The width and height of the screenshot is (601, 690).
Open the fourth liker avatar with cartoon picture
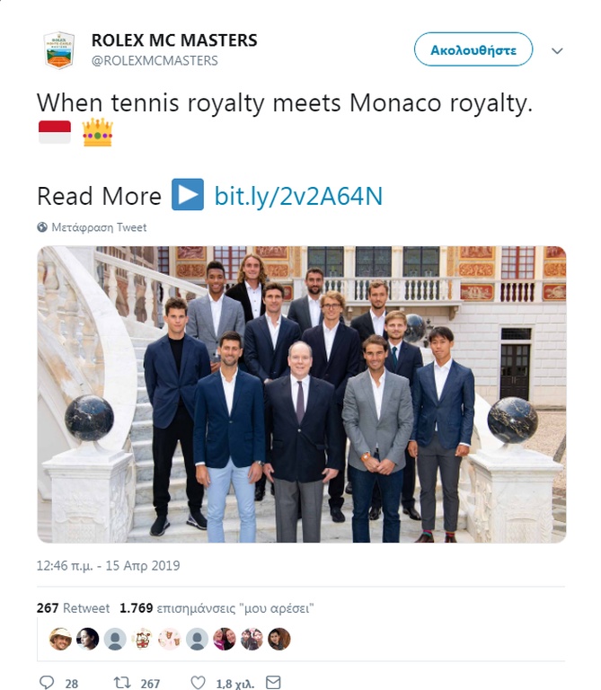pyautogui.click(x=142, y=639)
